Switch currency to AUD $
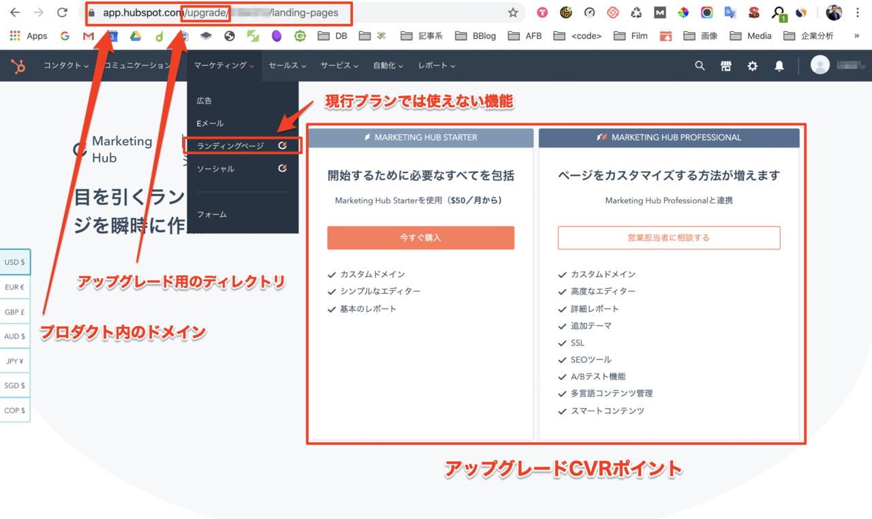The height and width of the screenshot is (519, 872). point(15,336)
